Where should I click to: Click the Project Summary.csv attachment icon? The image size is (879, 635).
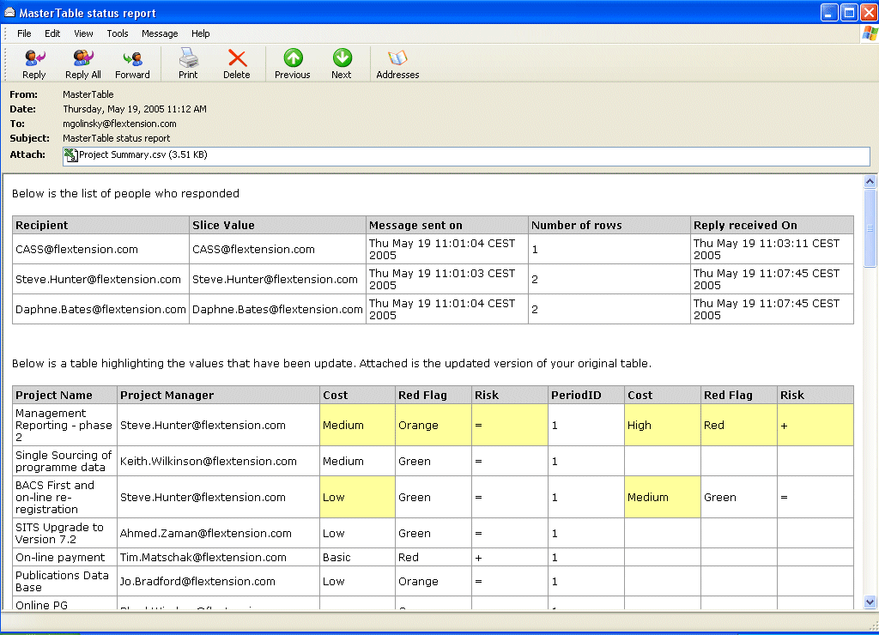70,155
